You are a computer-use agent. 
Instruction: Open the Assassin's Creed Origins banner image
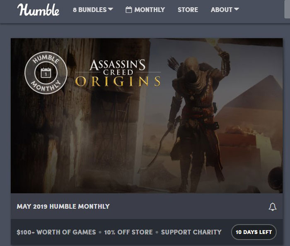click(147, 116)
